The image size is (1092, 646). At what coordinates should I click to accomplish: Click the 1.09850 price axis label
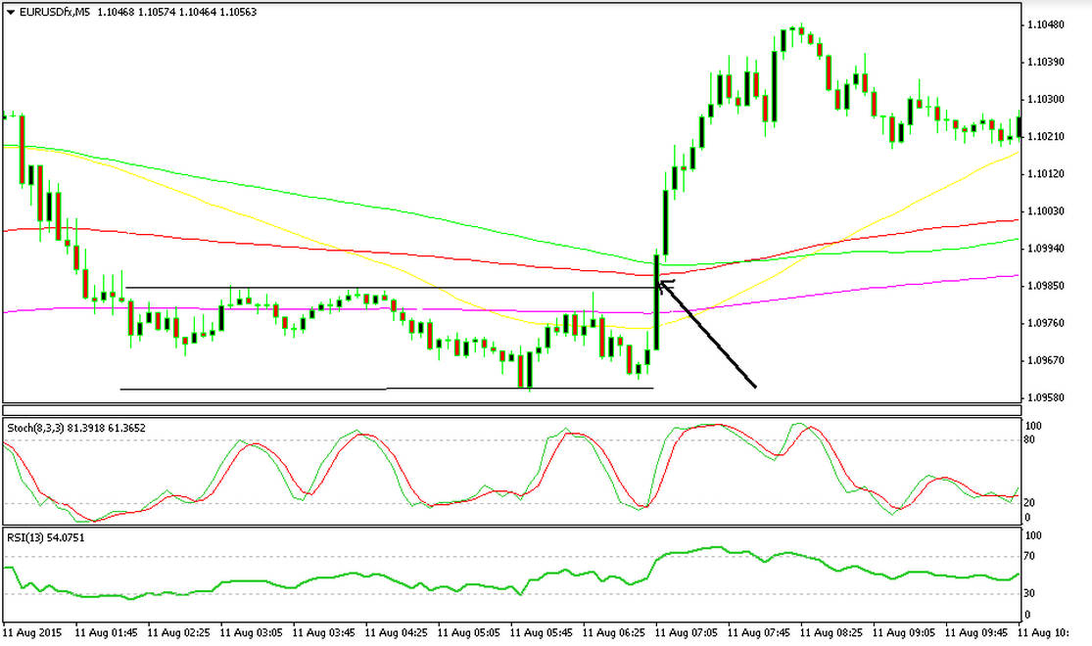click(1046, 286)
